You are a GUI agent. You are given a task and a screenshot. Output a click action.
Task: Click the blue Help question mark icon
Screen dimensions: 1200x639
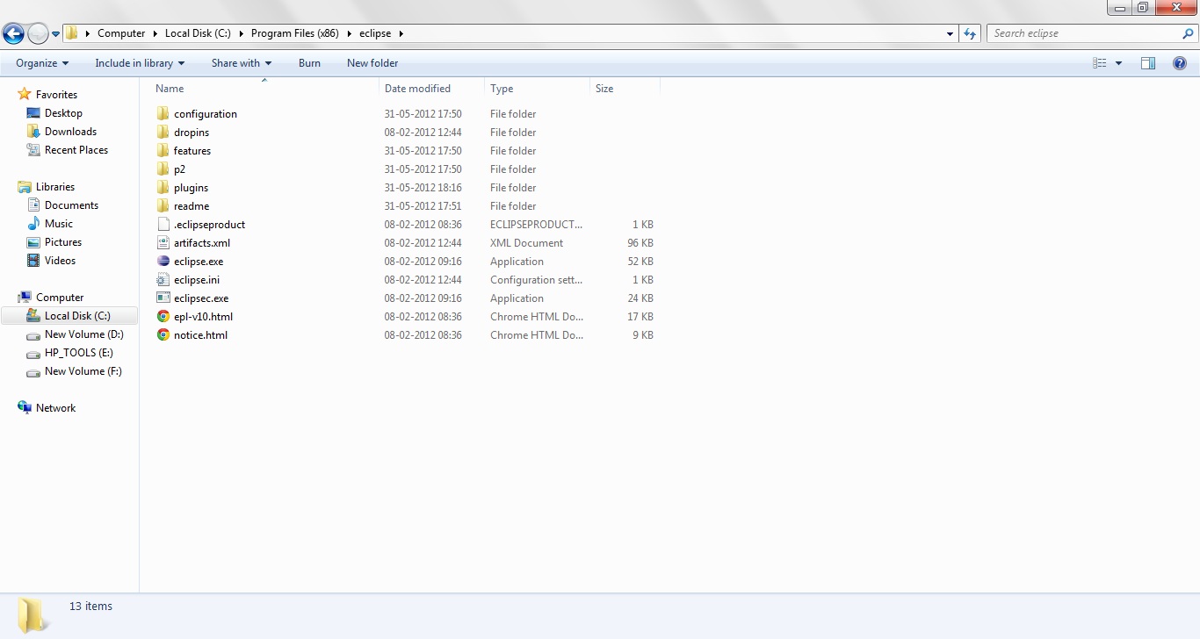point(1180,63)
